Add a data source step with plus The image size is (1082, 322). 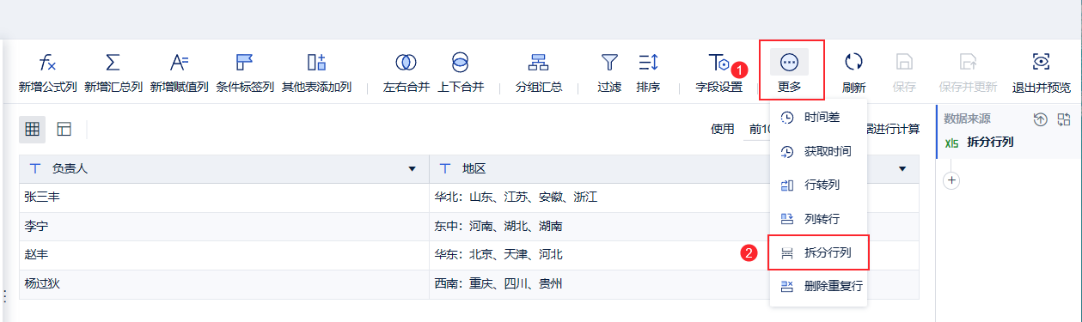tap(952, 180)
